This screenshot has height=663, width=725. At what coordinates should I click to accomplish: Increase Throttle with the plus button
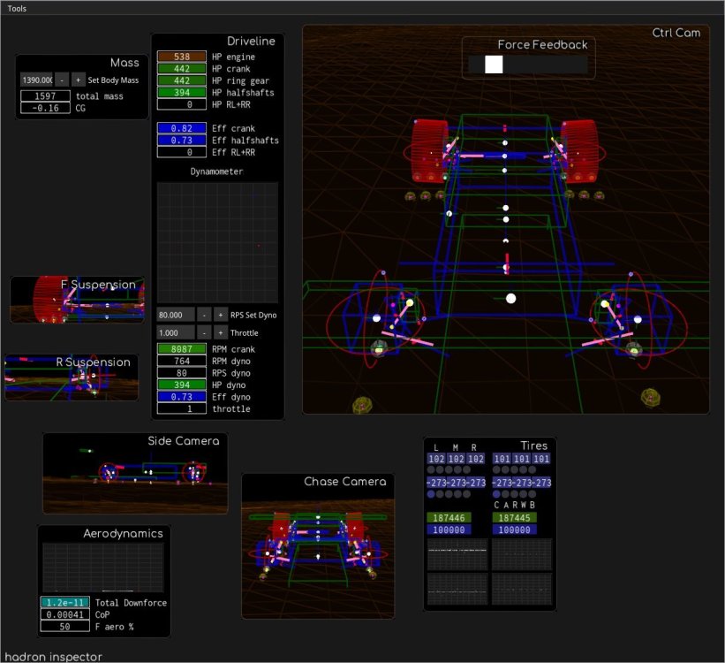[x=221, y=333]
